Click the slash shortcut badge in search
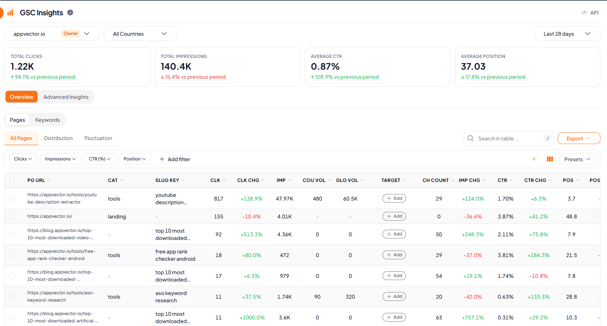The image size is (607, 326). pyautogui.click(x=547, y=138)
